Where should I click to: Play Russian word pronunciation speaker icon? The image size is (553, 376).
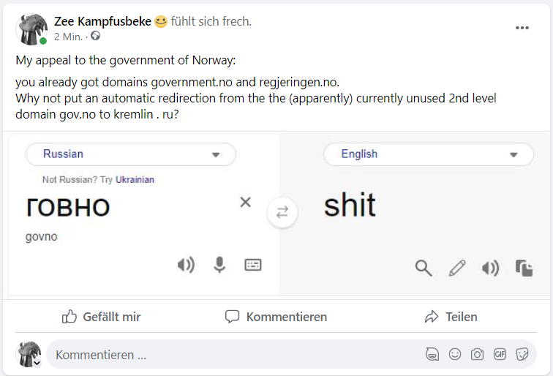[187, 265]
